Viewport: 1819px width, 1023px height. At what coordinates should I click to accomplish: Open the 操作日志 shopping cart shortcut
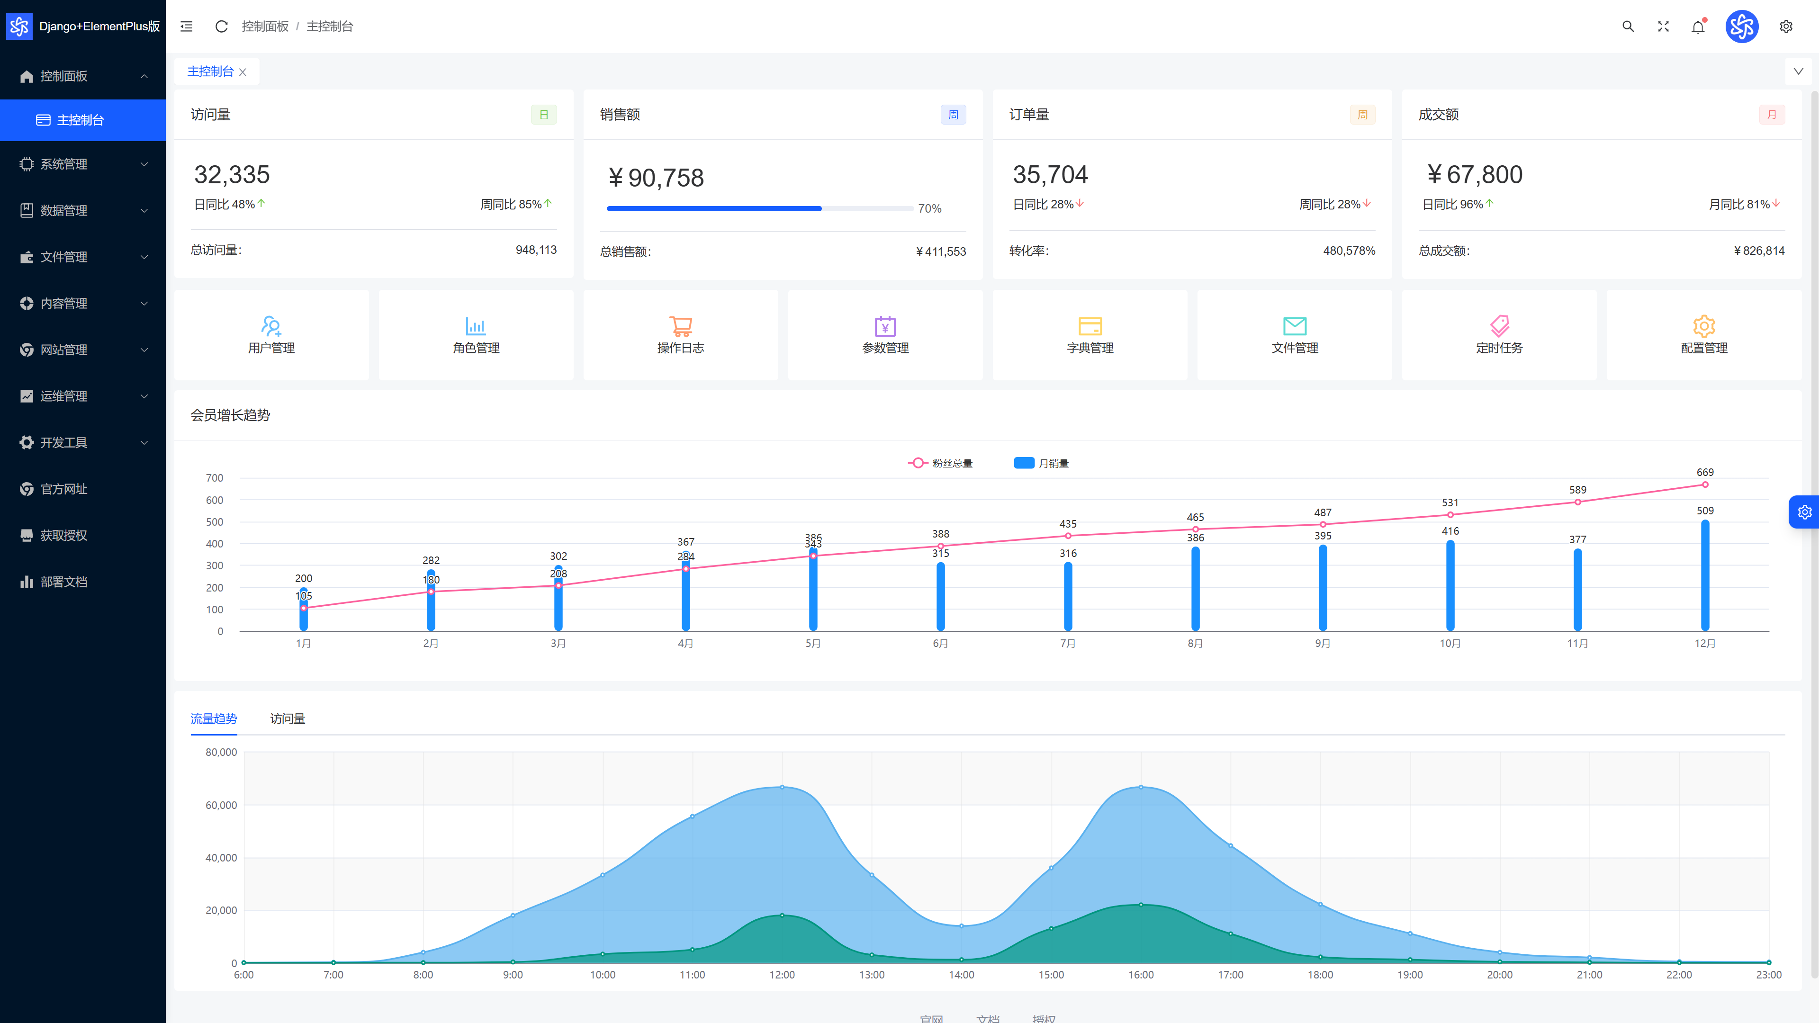tap(681, 335)
